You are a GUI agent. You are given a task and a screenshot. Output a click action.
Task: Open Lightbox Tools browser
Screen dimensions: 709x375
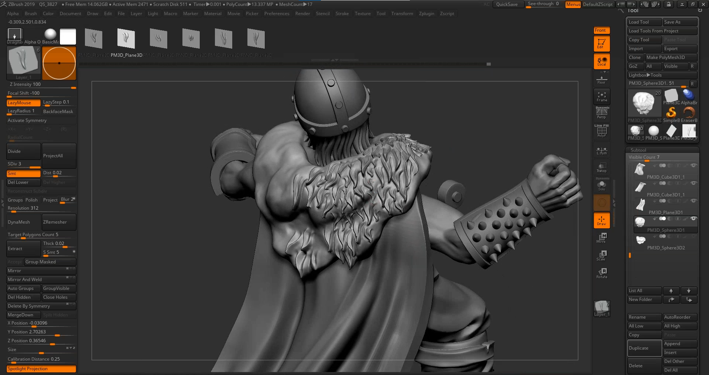tap(650, 75)
